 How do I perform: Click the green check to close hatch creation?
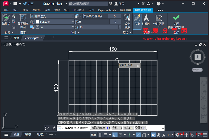click(x=176, y=18)
